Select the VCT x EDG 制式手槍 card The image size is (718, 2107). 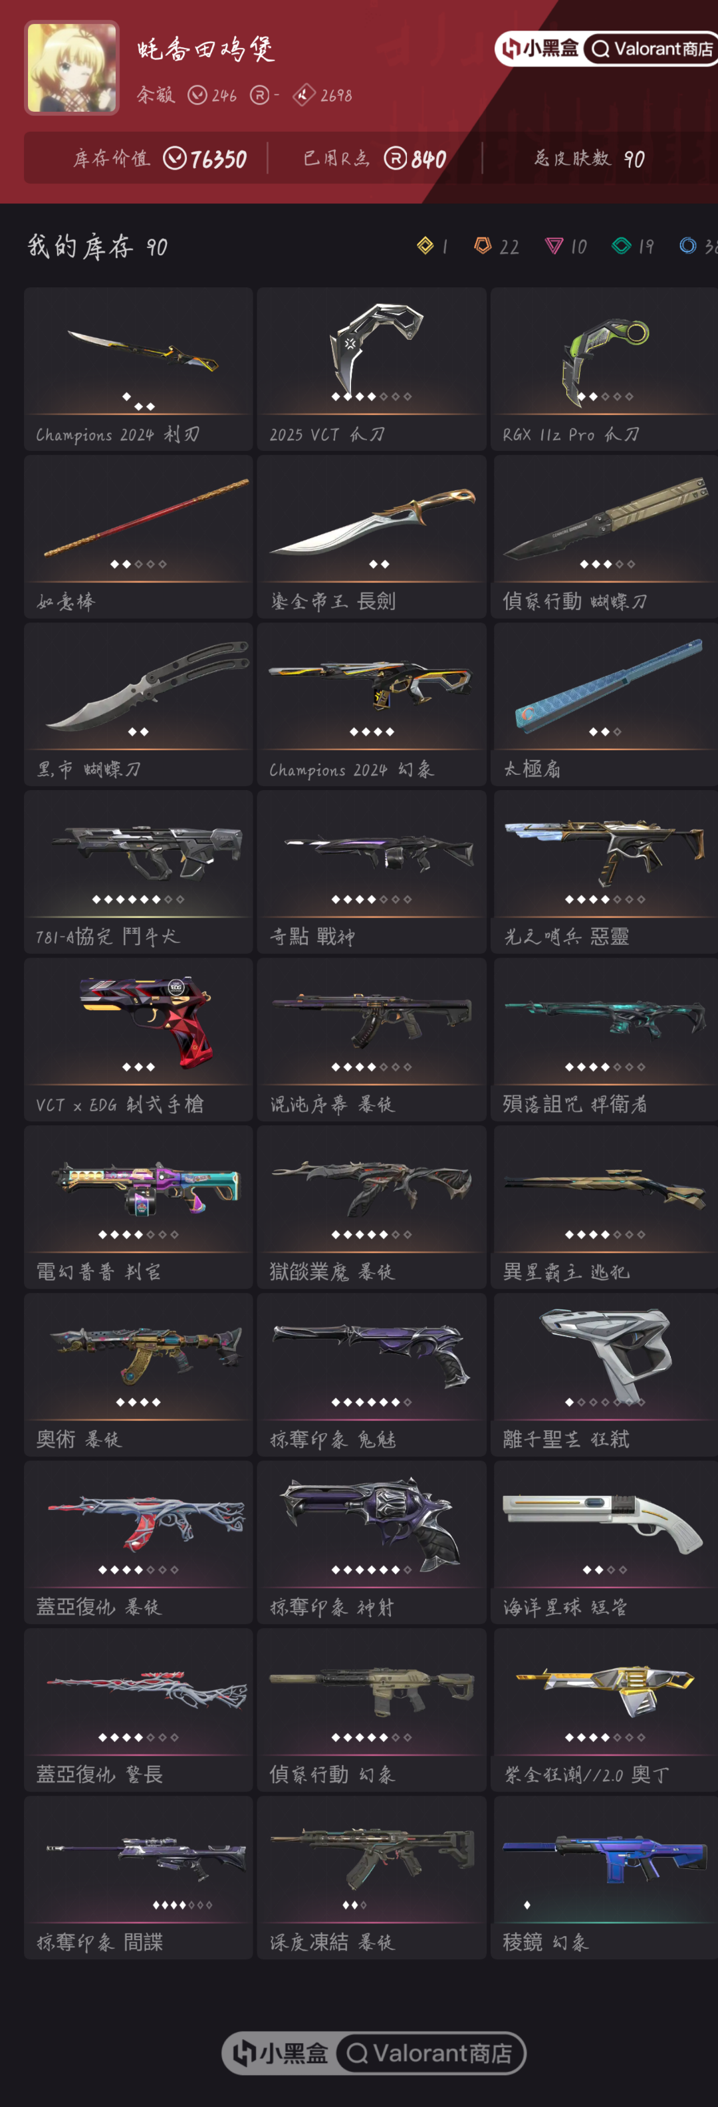[x=138, y=1040]
